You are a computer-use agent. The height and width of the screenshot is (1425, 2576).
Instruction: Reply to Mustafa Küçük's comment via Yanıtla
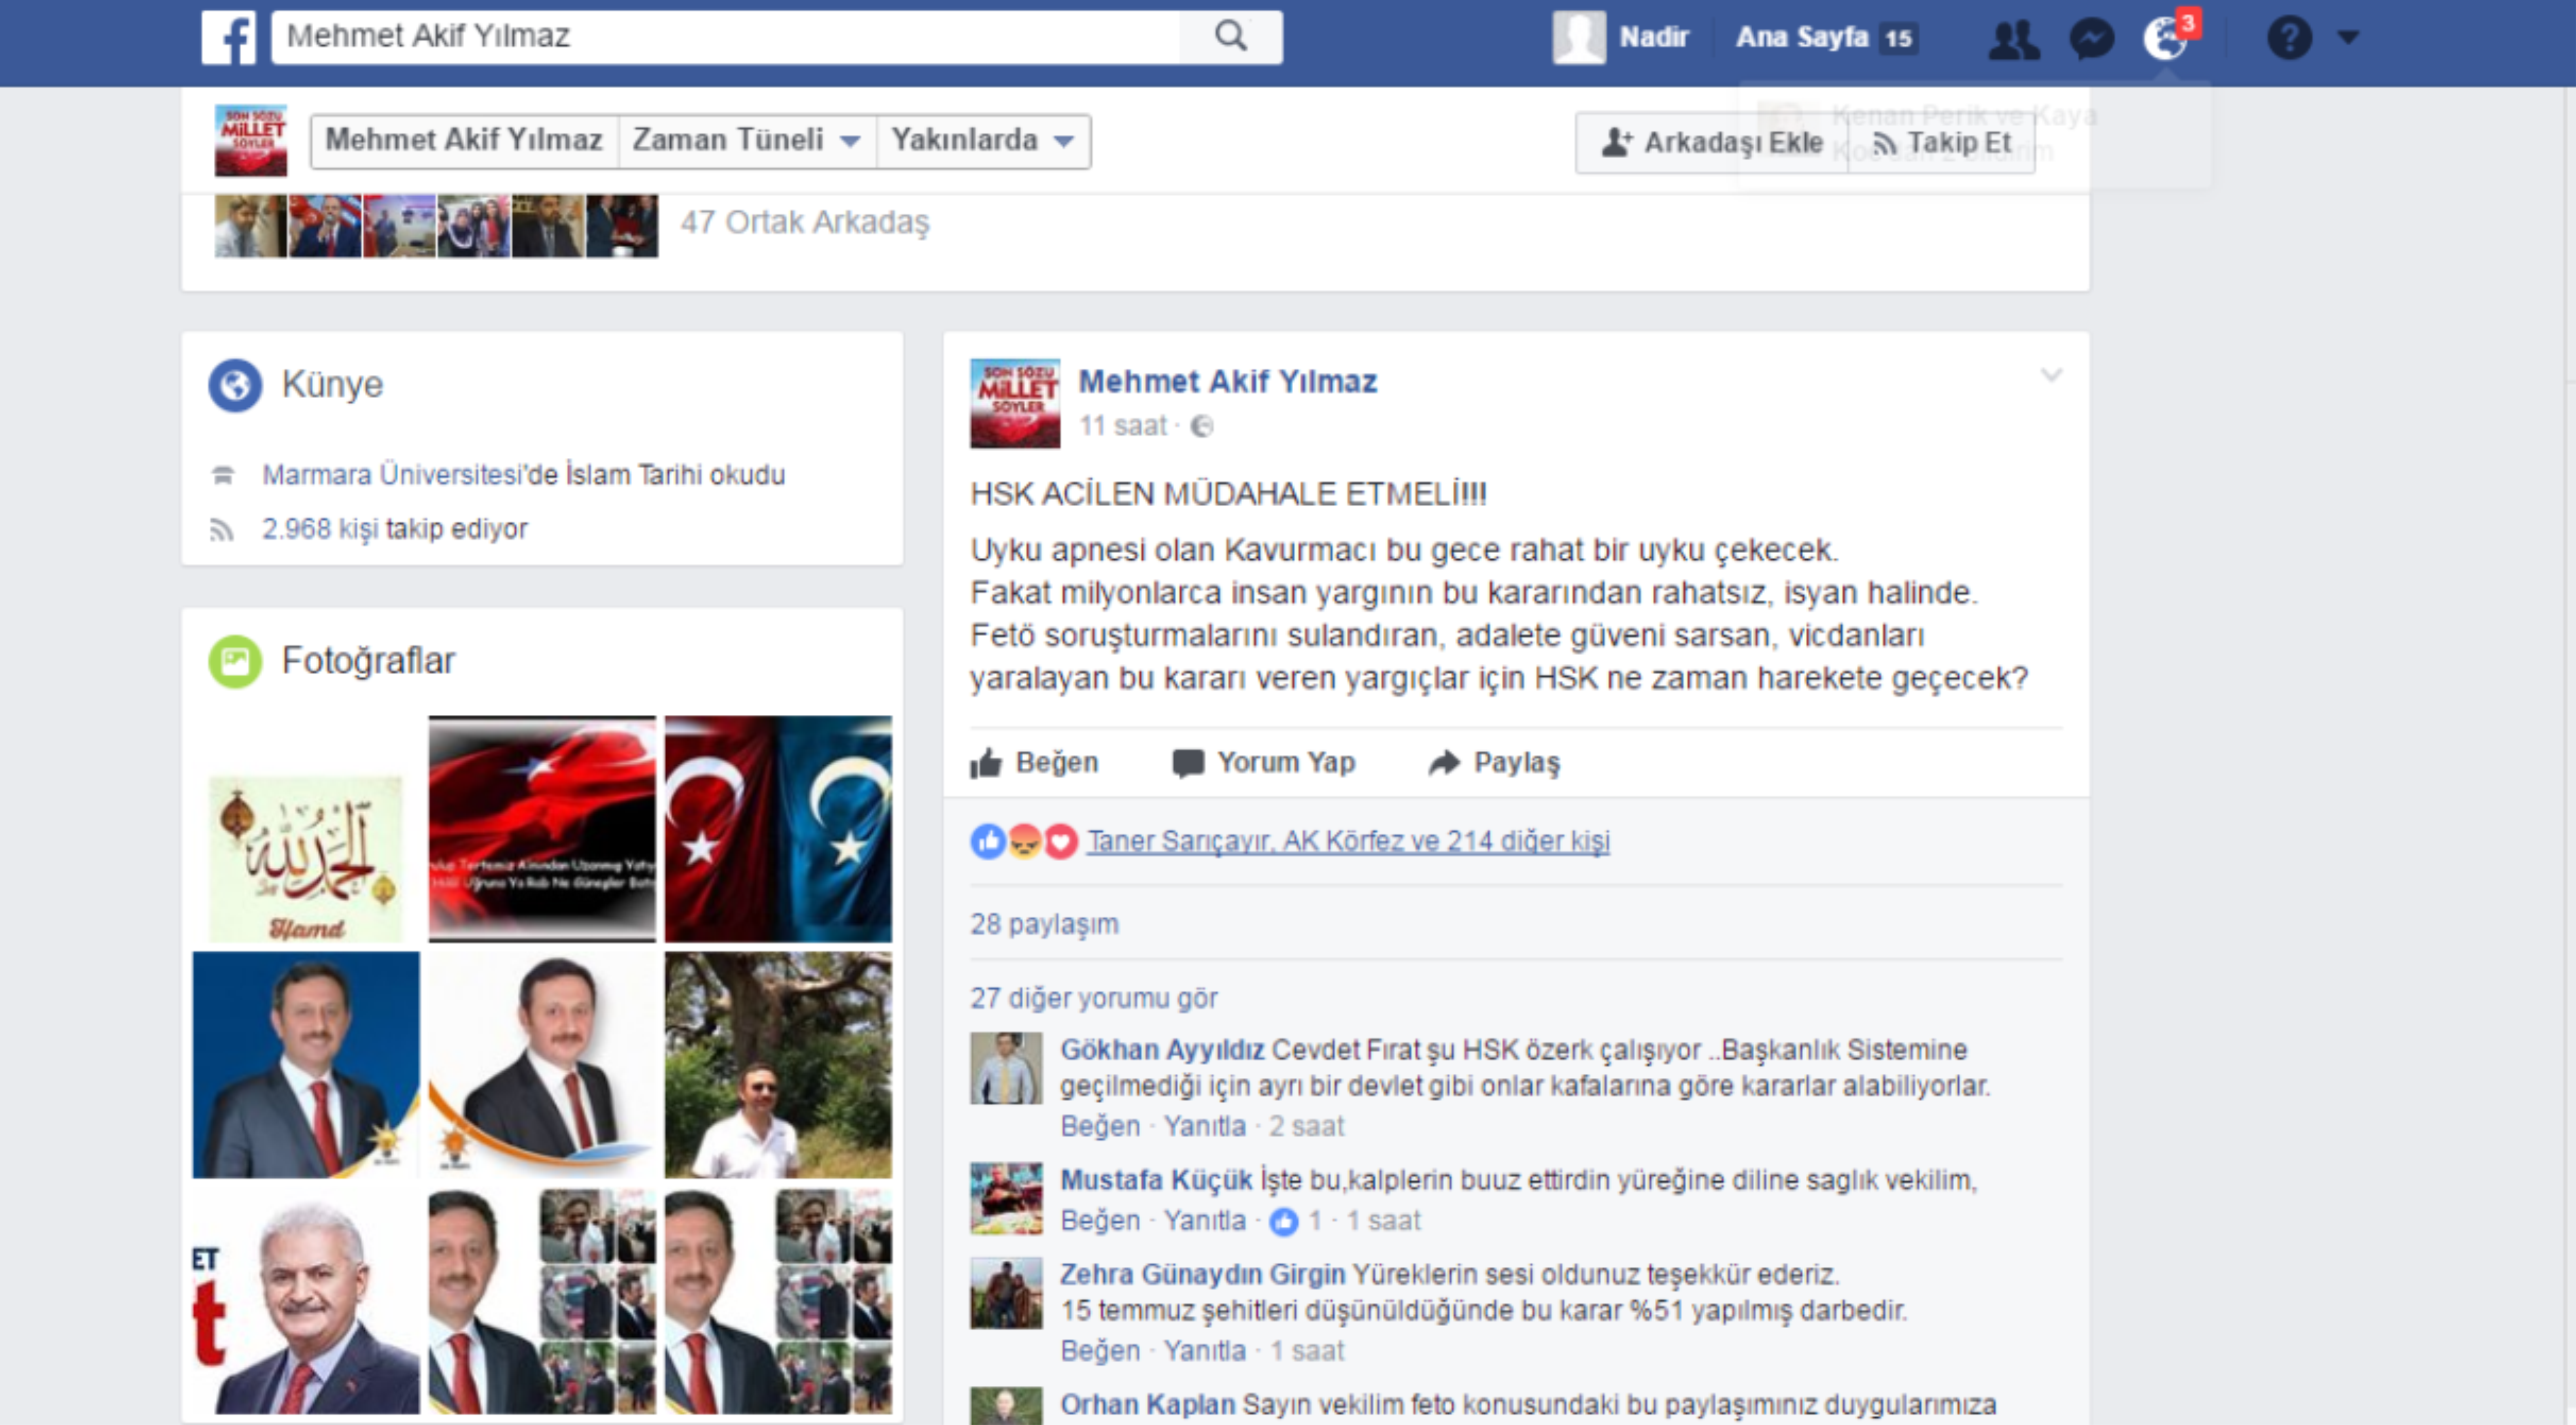1205,1221
